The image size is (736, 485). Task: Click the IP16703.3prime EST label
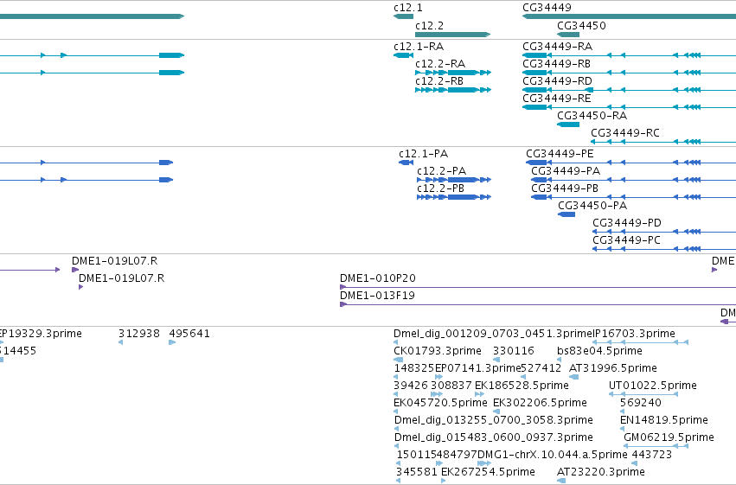[x=634, y=334]
